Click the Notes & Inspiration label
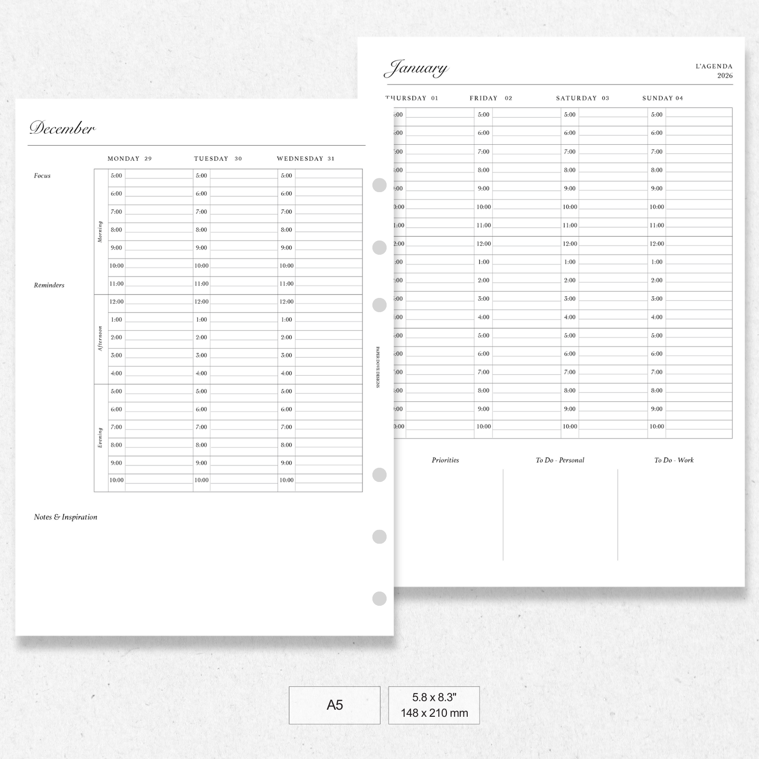 (65, 517)
